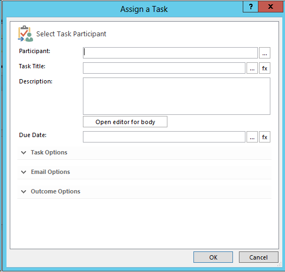Open the Due Date ellipsis button
Image resolution: width=285 pixels, height=272 pixels.
coord(252,137)
